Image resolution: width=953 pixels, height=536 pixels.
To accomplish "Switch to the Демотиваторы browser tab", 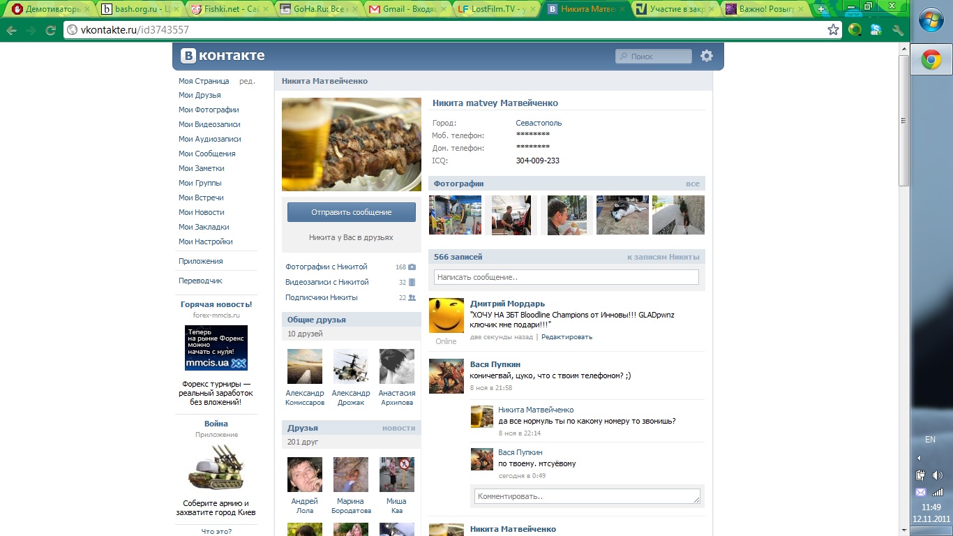I will click(x=50, y=9).
